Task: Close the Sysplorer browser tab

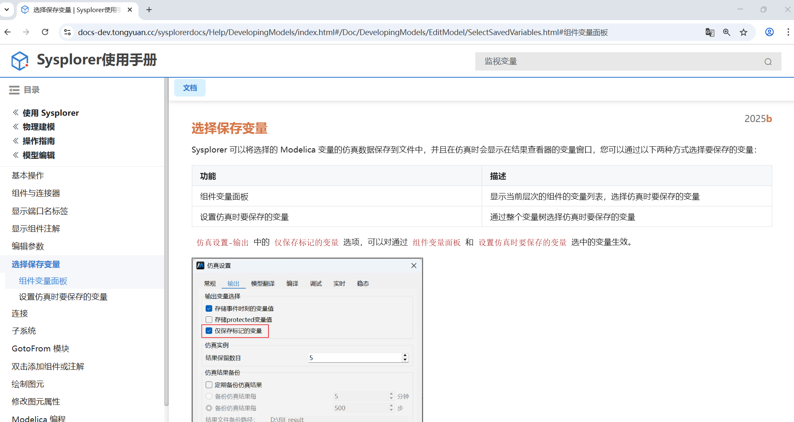Action: (130, 10)
